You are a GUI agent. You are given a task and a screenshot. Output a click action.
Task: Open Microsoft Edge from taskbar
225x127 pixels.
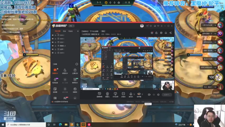[x=60, y=125]
